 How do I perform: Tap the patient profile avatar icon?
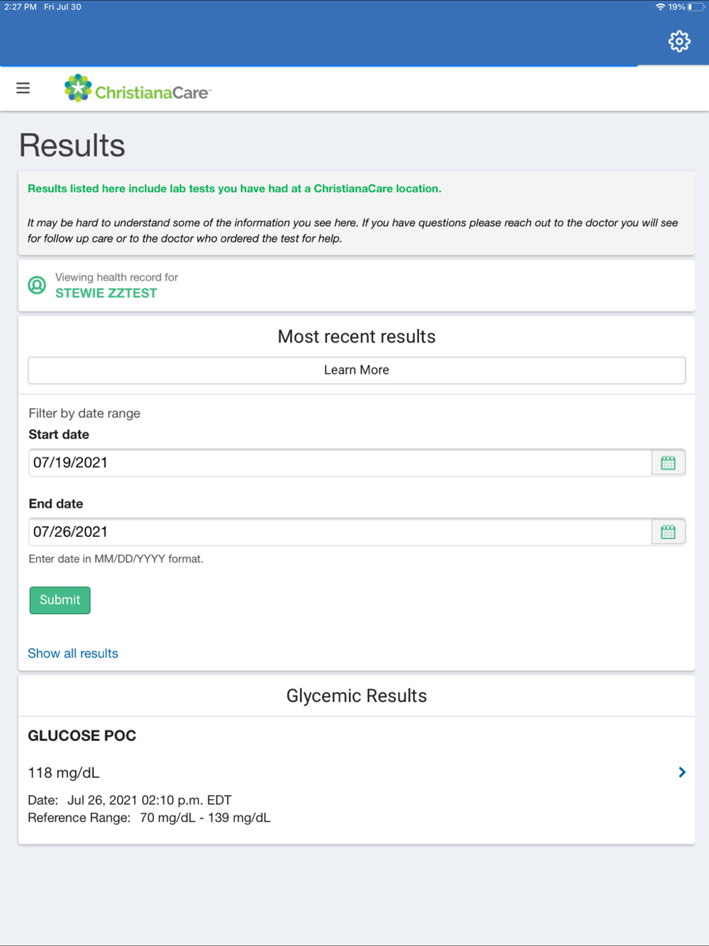(x=37, y=285)
